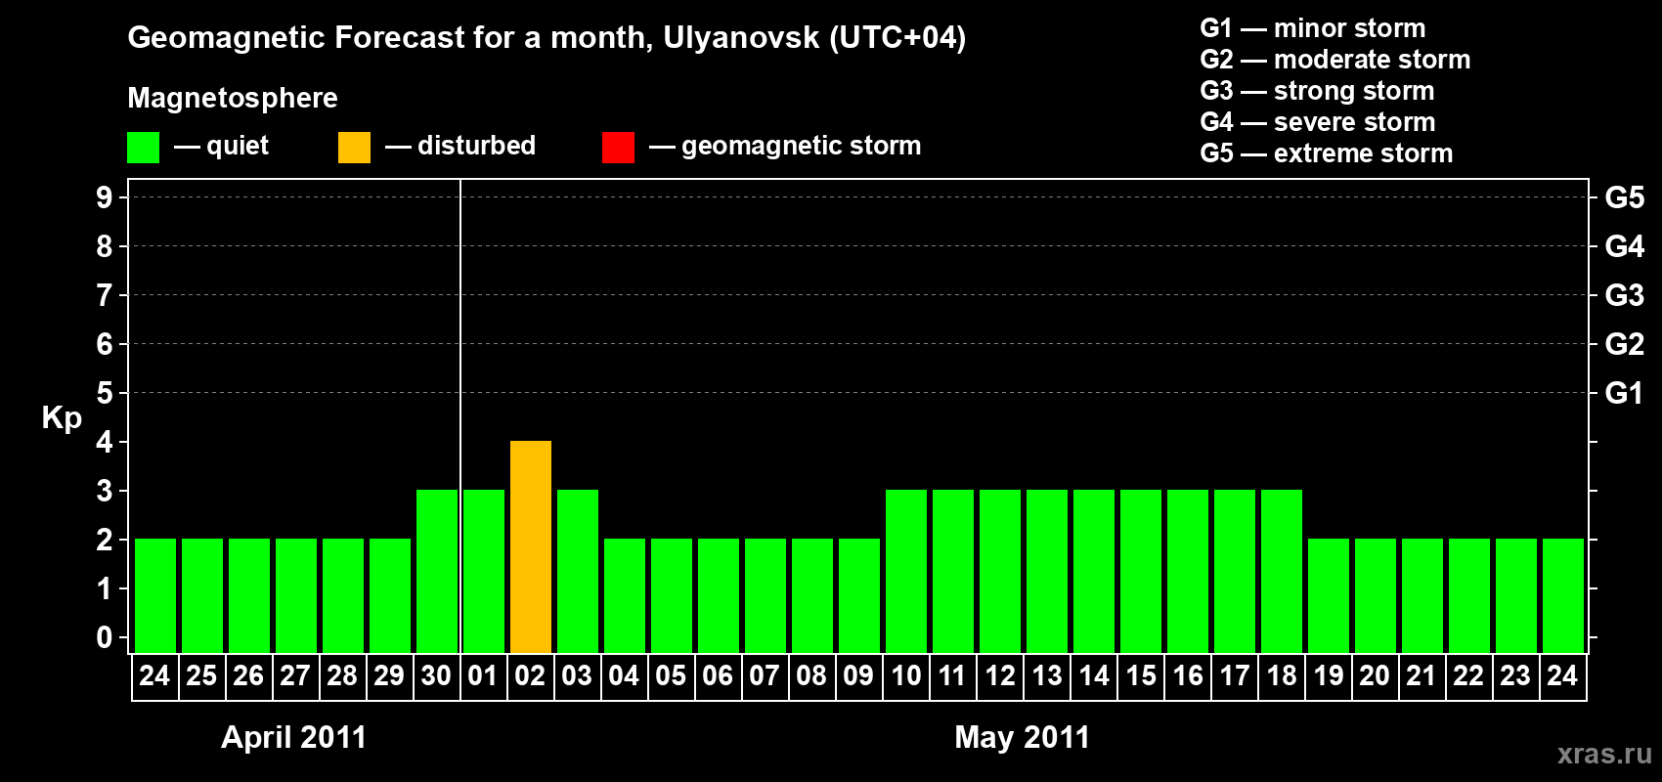Click the green bar for May 10
The height and width of the screenshot is (782, 1662).
point(906,571)
